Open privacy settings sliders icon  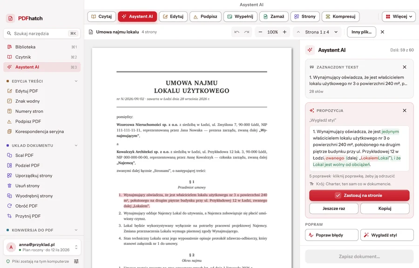click(76, 261)
